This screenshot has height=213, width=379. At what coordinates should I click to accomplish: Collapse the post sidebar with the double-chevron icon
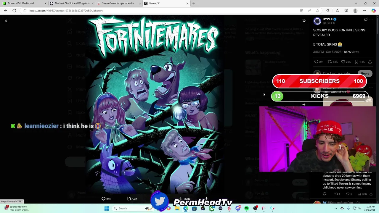point(304,21)
